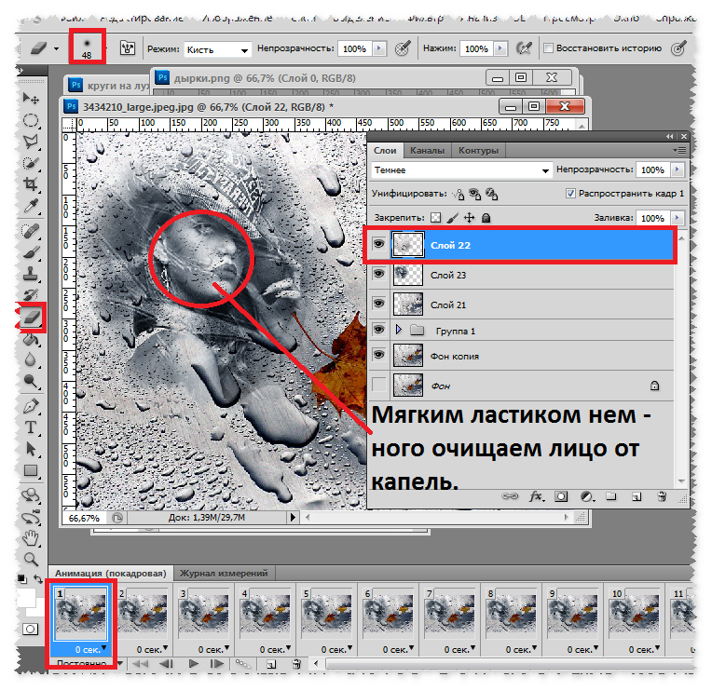Switch to the Контуры tab

(x=478, y=150)
